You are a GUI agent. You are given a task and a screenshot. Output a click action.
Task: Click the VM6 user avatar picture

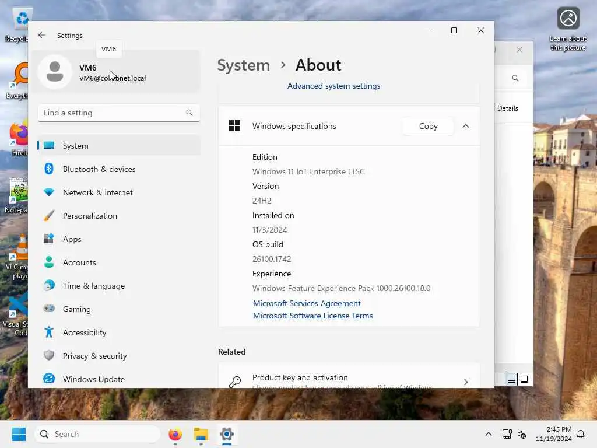pyautogui.click(x=55, y=72)
